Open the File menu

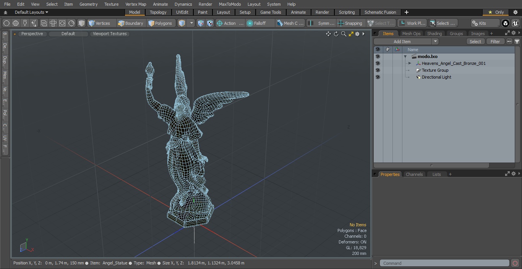[7, 4]
